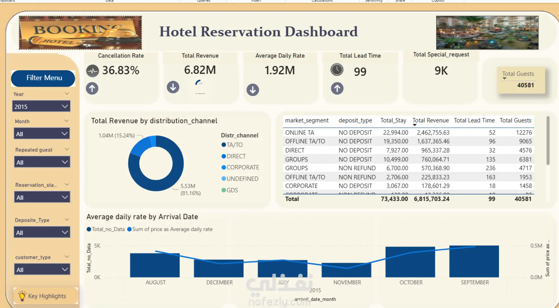Click the DIRECT donut chart slice

(141, 146)
